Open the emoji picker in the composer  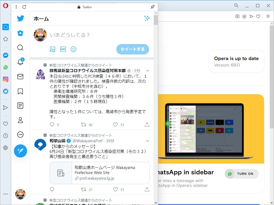73,49
